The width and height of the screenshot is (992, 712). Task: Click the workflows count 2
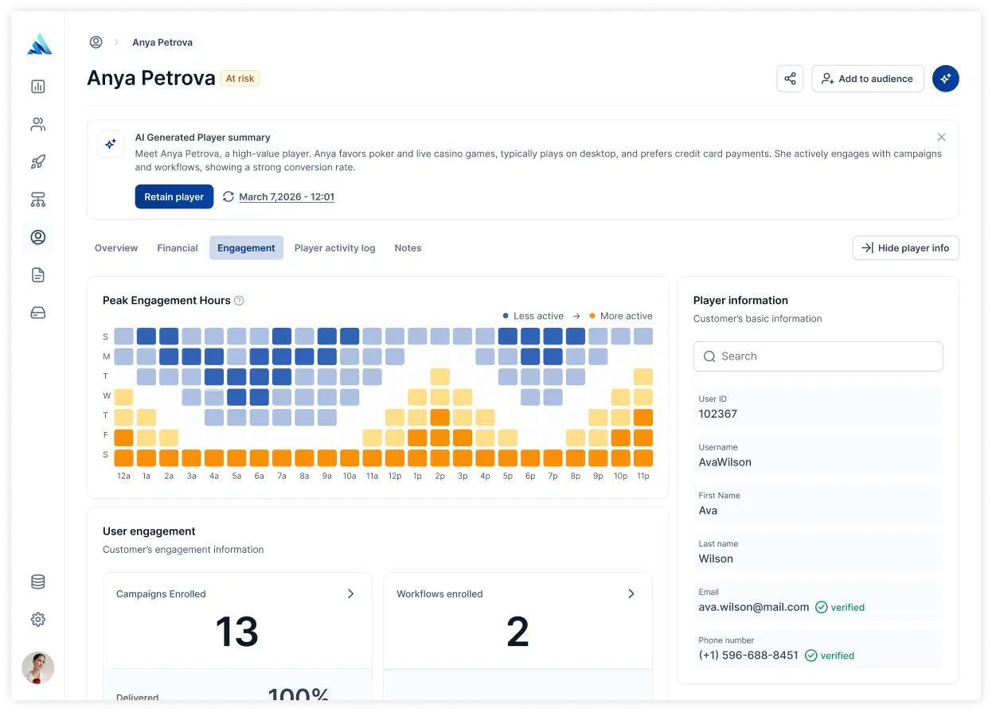(x=517, y=632)
